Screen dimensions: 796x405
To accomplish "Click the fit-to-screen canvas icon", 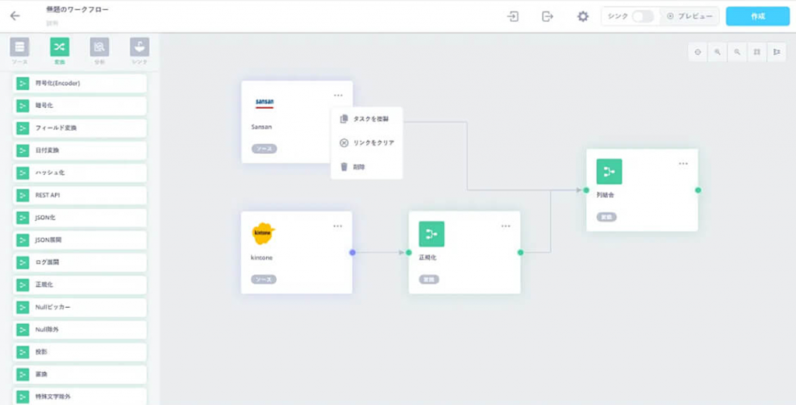I will coord(756,52).
